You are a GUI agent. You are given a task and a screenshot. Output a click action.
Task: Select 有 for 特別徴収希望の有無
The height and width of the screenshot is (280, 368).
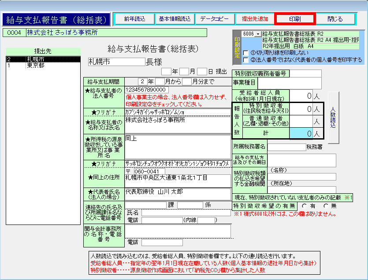coord(304,206)
